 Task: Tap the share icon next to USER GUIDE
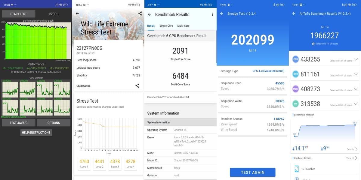coord(137,85)
